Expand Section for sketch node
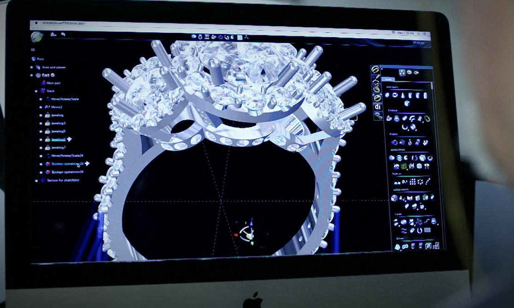Image resolution: width=514 pixels, height=308 pixels. (x=37, y=181)
